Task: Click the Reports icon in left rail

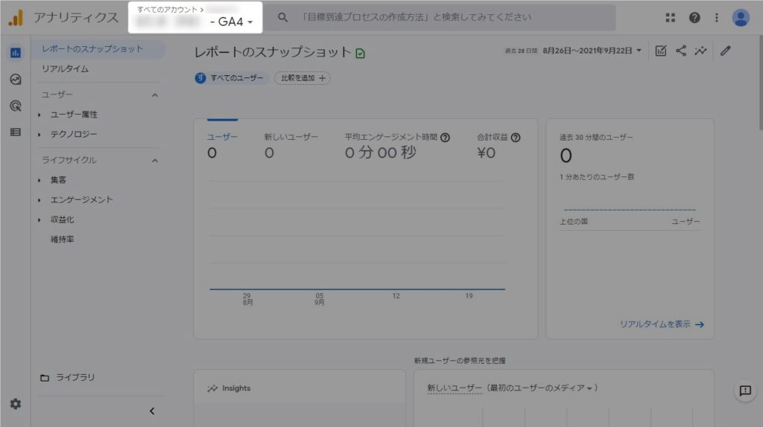Action: 16,53
